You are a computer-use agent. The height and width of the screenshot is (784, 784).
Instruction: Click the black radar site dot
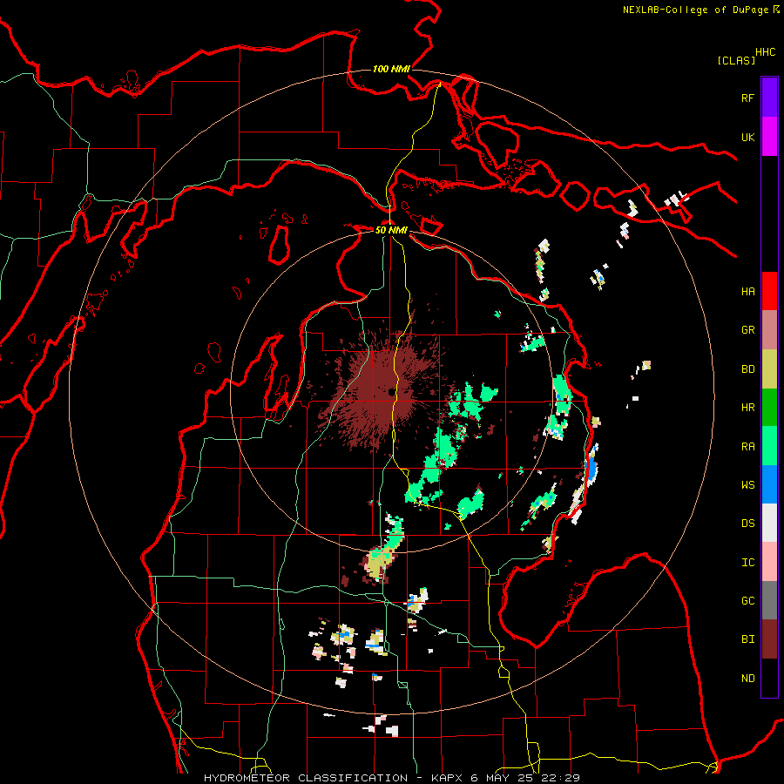tap(390, 392)
